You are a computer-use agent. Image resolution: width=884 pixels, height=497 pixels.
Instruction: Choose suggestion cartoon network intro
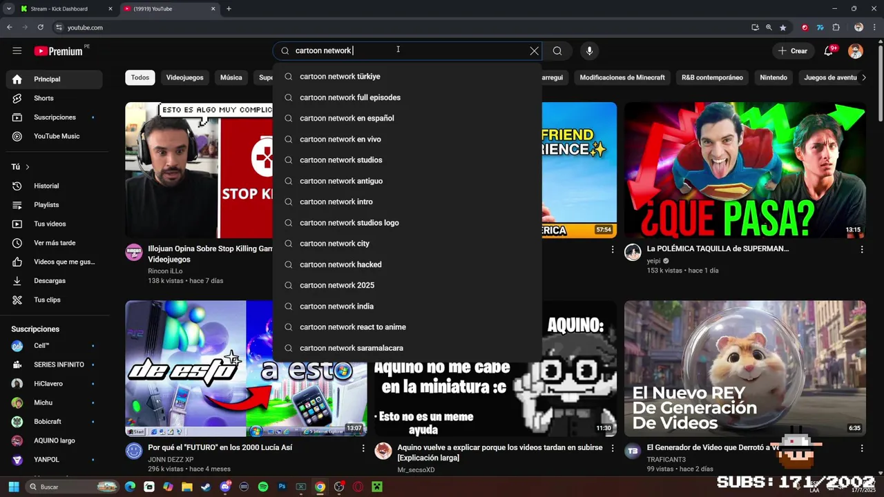point(407,202)
